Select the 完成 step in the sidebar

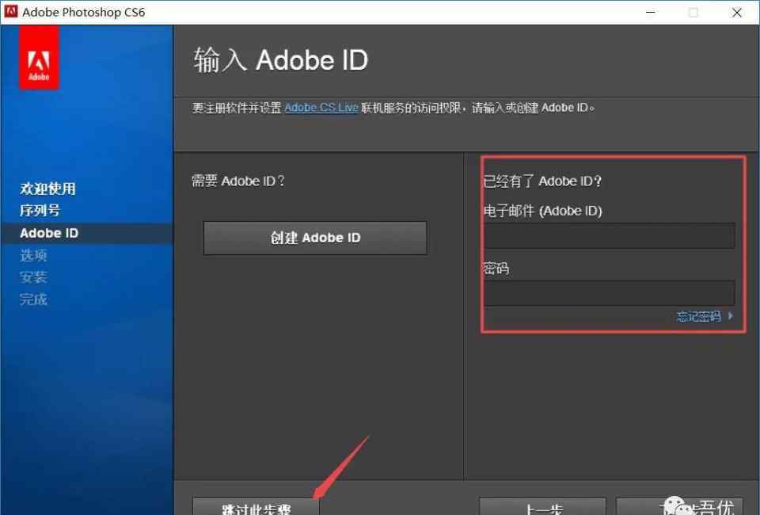pos(33,299)
